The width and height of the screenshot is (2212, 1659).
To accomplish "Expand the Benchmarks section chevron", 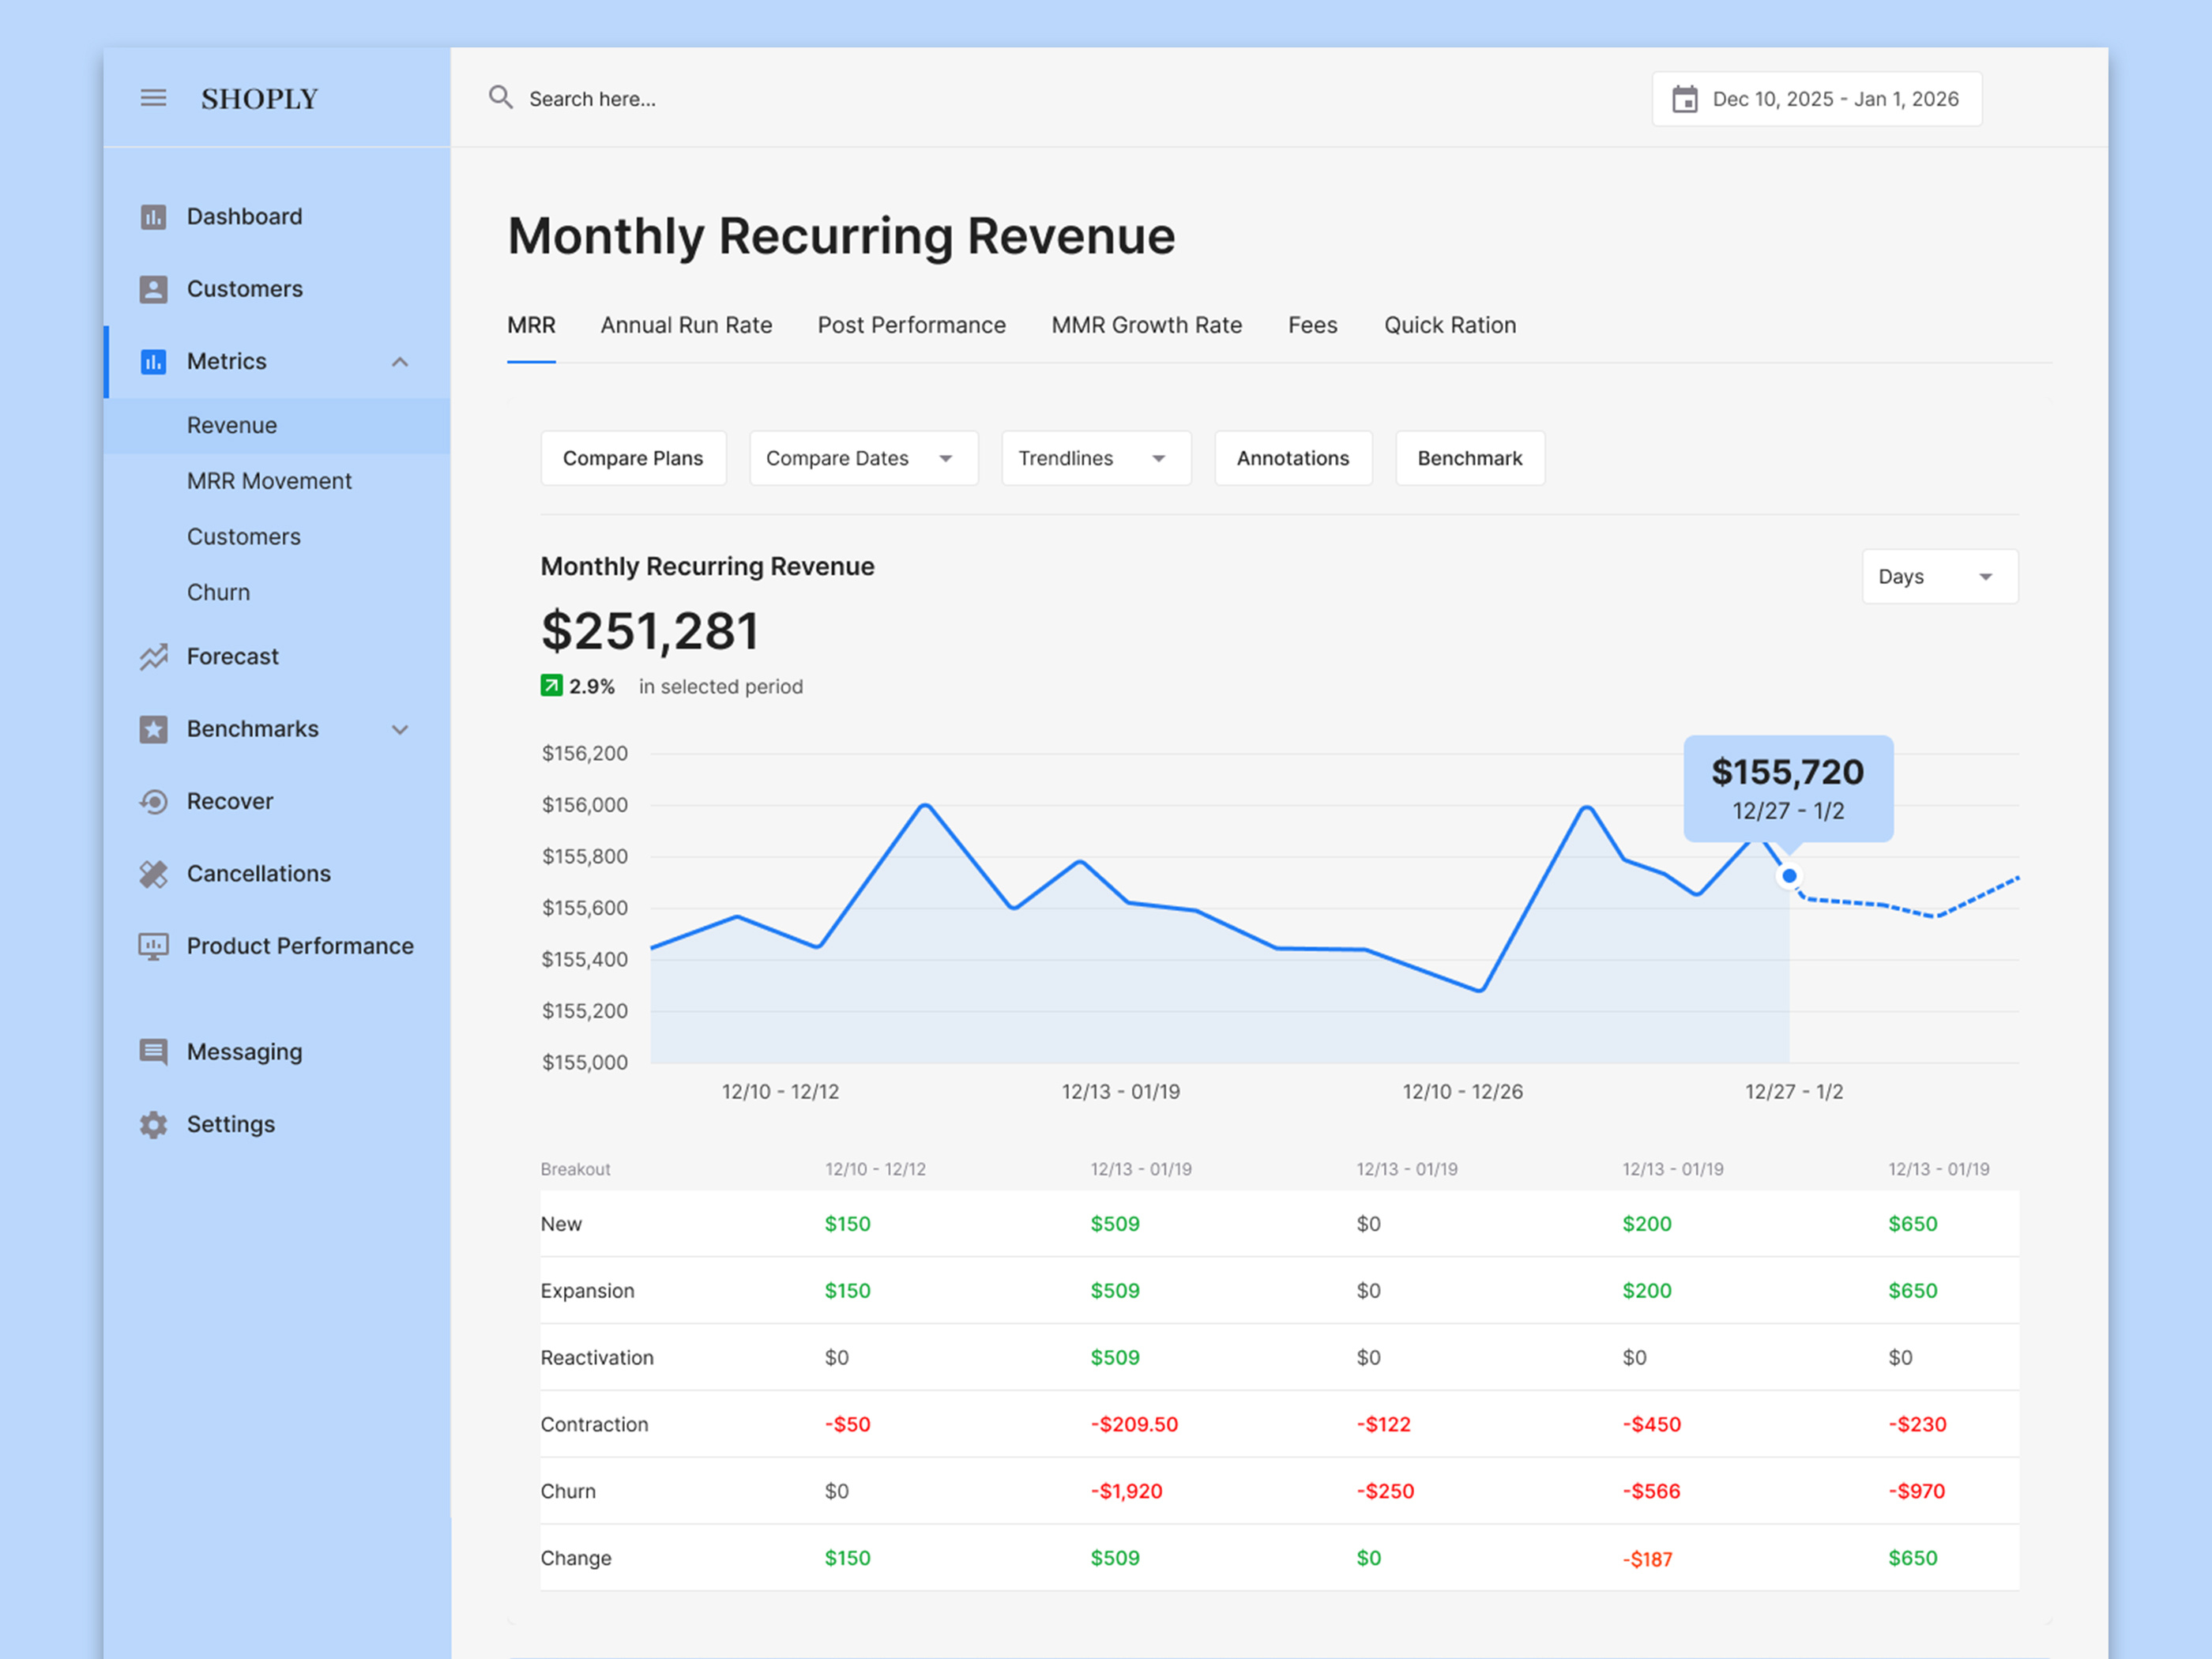I will [x=400, y=729].
